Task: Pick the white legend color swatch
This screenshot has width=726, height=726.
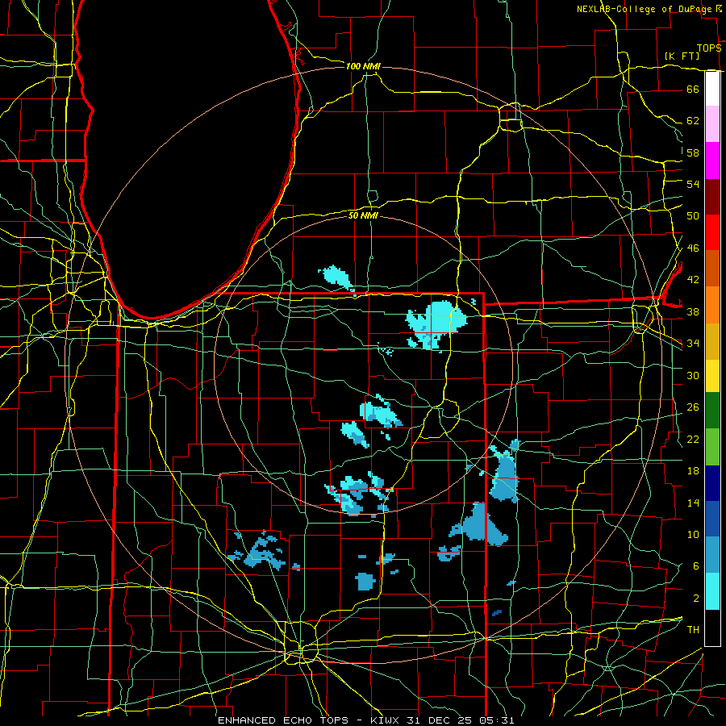Action: tap(712, 89)
